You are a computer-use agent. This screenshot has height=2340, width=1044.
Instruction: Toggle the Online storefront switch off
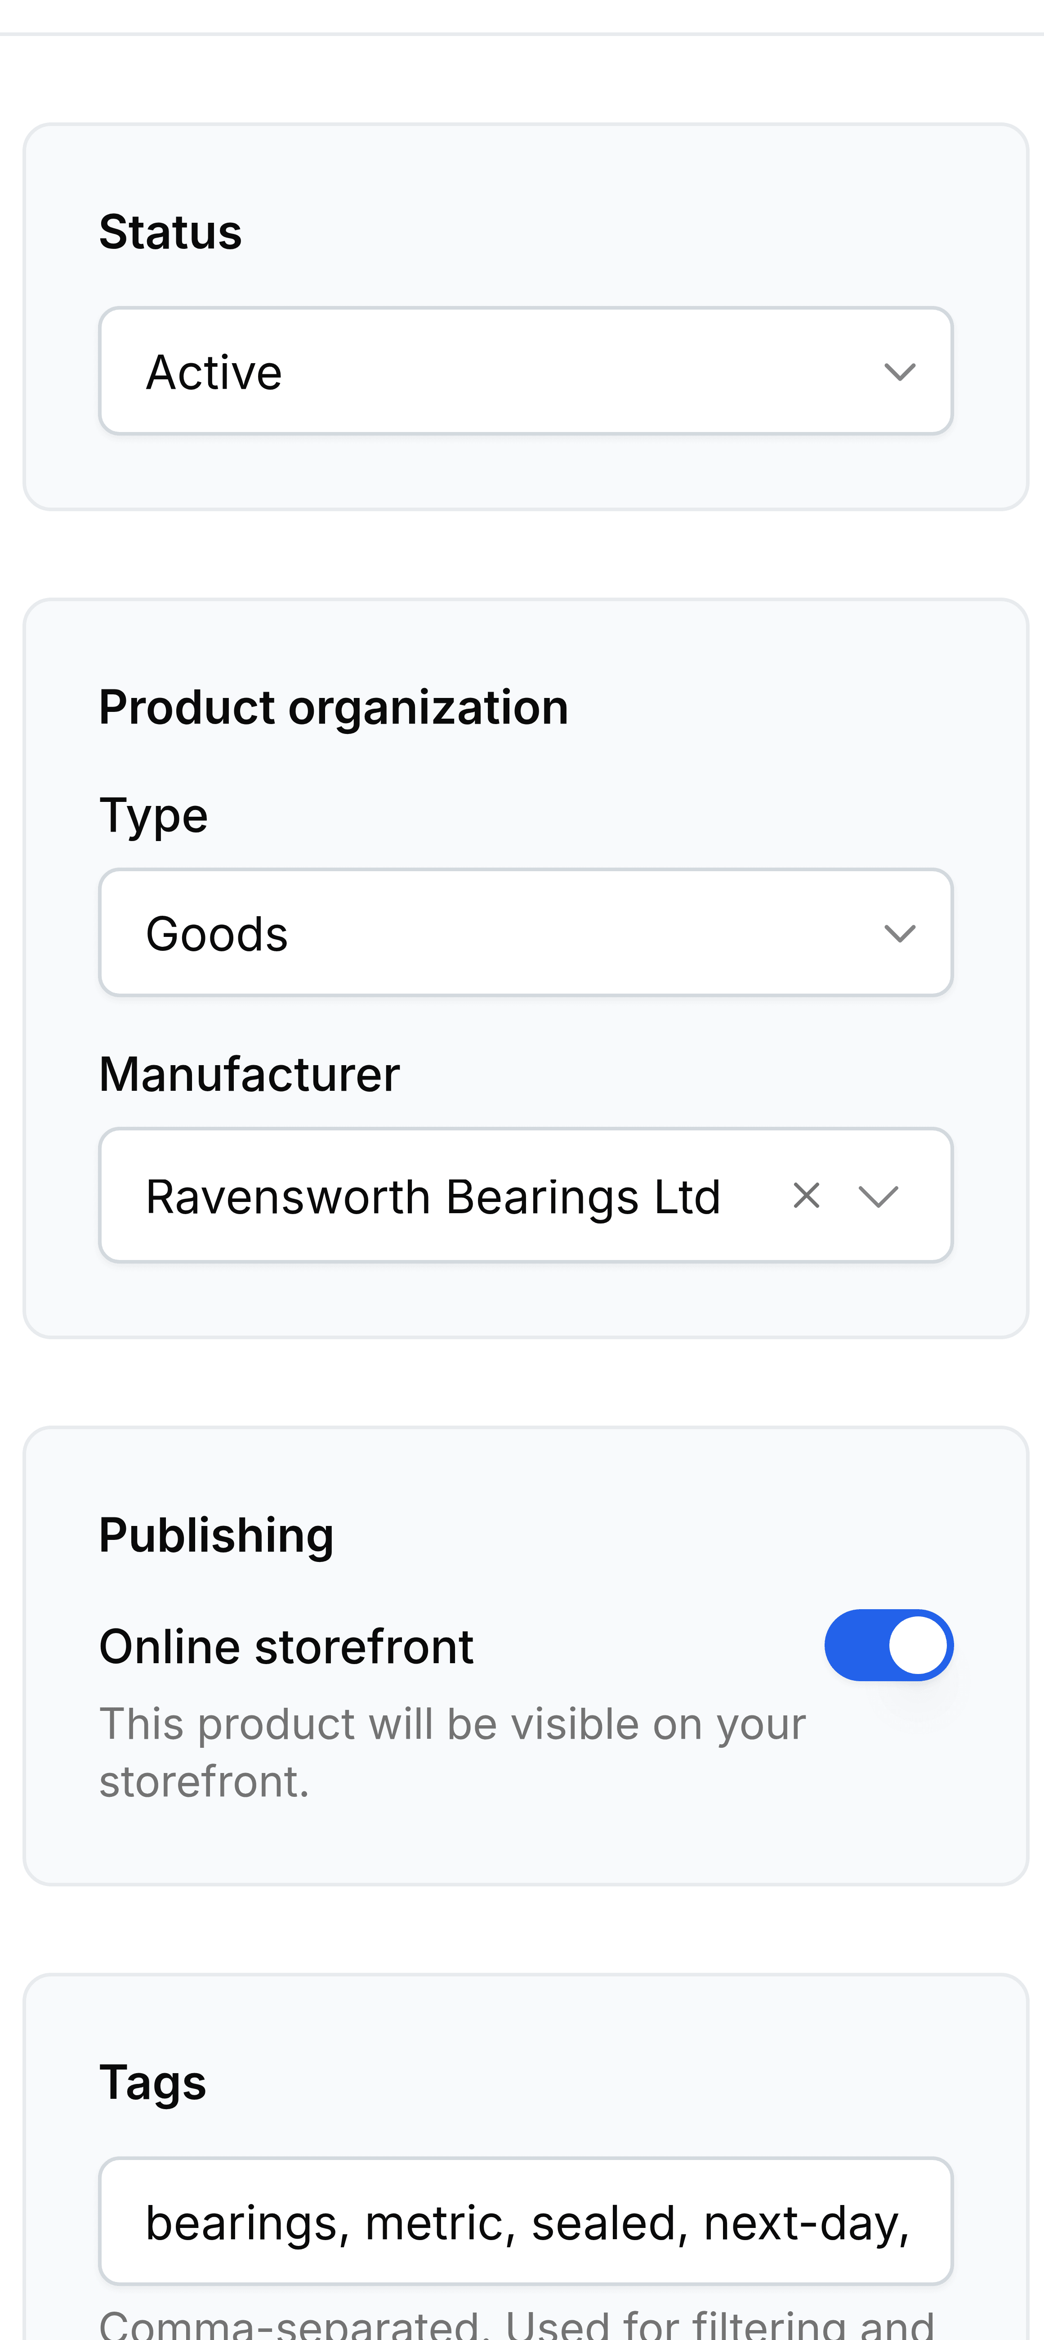(889, 1645)
